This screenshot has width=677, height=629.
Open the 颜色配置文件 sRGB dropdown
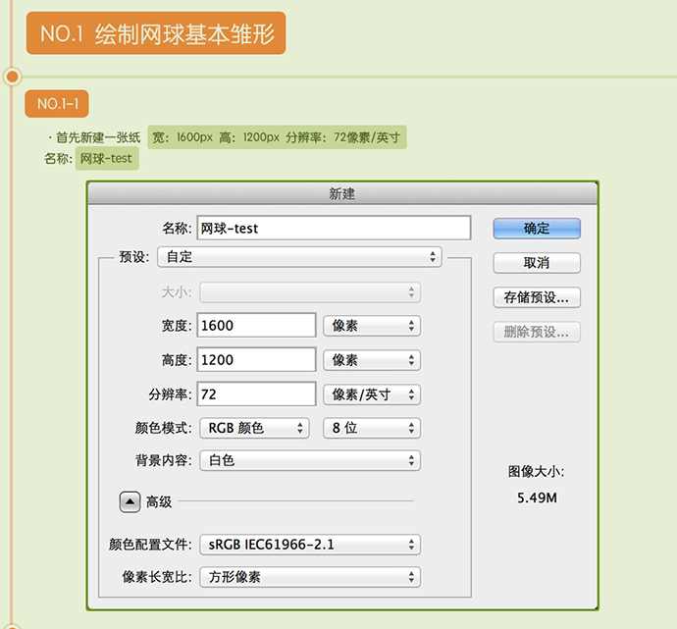tap(309, 545)
